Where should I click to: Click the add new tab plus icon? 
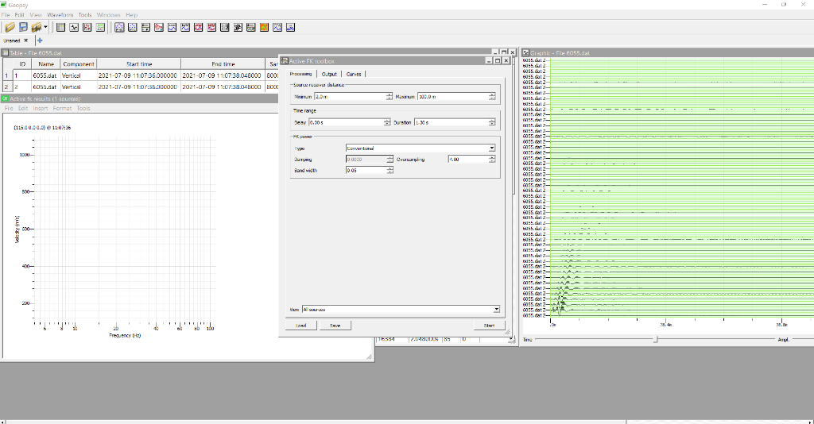(40, 40)
